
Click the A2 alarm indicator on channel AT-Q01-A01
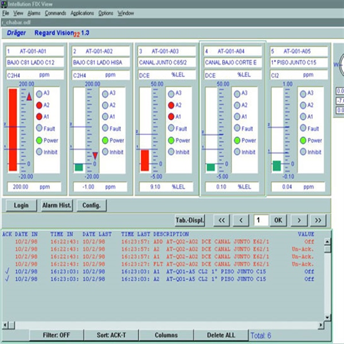click(x=39, y=105)
